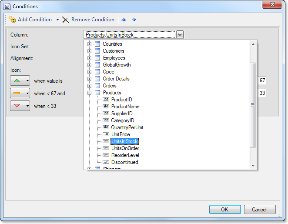Click the Remove Condition X icon
Screen dimensions: 288x224
point(66,20)
